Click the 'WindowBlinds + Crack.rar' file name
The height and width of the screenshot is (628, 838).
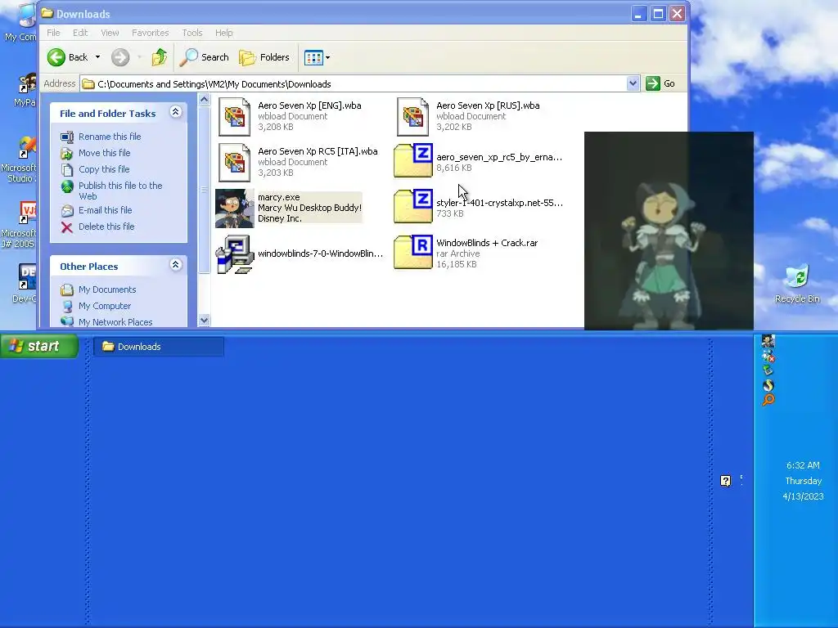(x=487, y=242)
